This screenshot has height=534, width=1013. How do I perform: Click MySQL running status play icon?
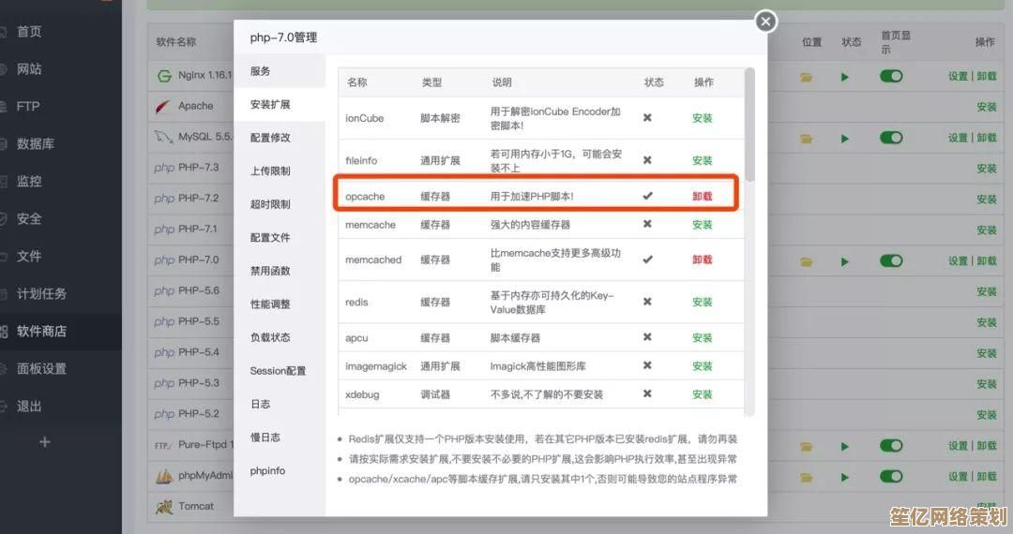click(844, 139)
